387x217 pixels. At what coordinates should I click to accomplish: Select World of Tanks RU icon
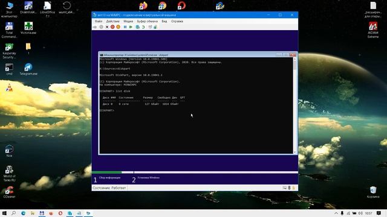pos(10,174)
